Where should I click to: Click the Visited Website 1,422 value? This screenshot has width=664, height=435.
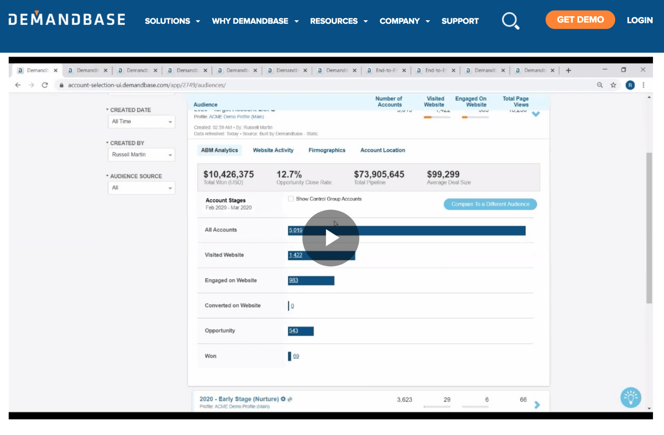point(295,255)
